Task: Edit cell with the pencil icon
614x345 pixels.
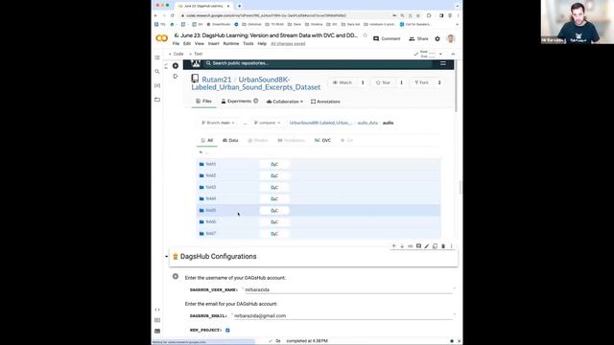Action: click(x=426, y=246)
